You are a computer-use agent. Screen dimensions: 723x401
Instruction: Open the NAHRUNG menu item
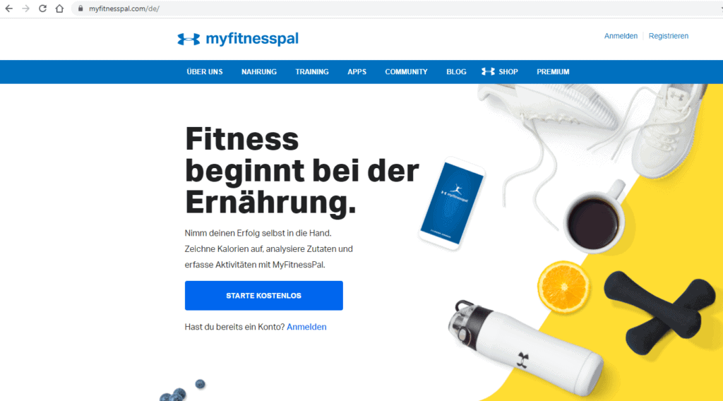[x=259, y=72]
